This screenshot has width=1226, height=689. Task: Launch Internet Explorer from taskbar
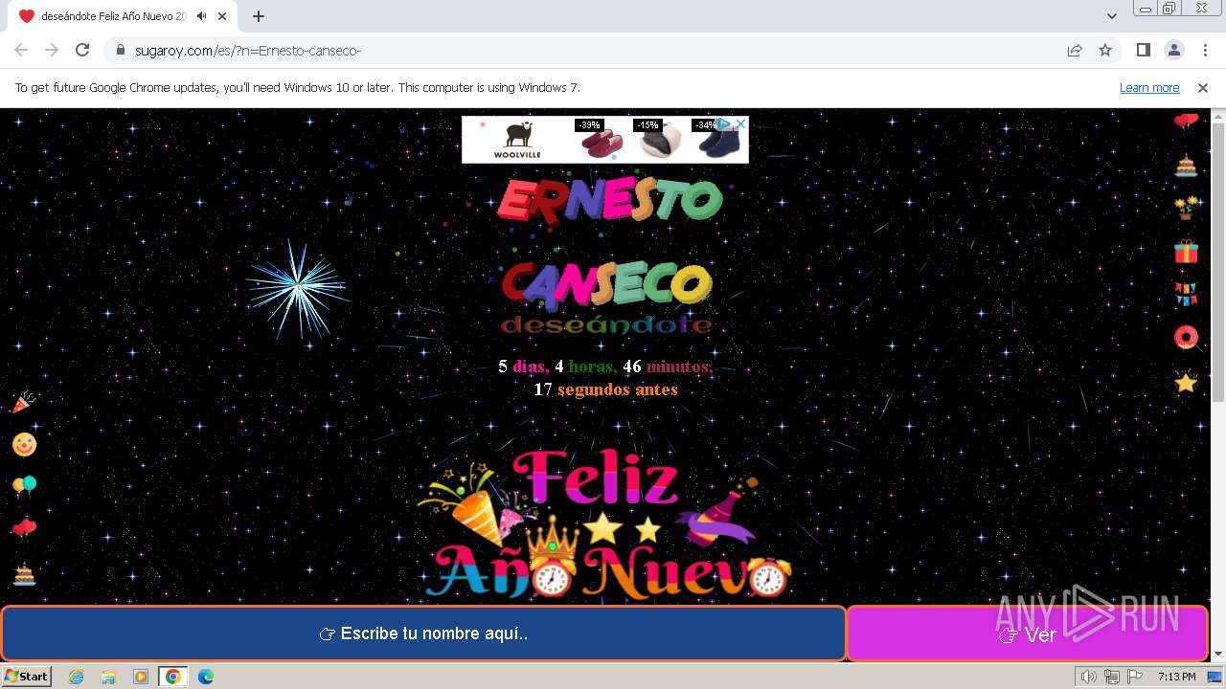point(77,677)
